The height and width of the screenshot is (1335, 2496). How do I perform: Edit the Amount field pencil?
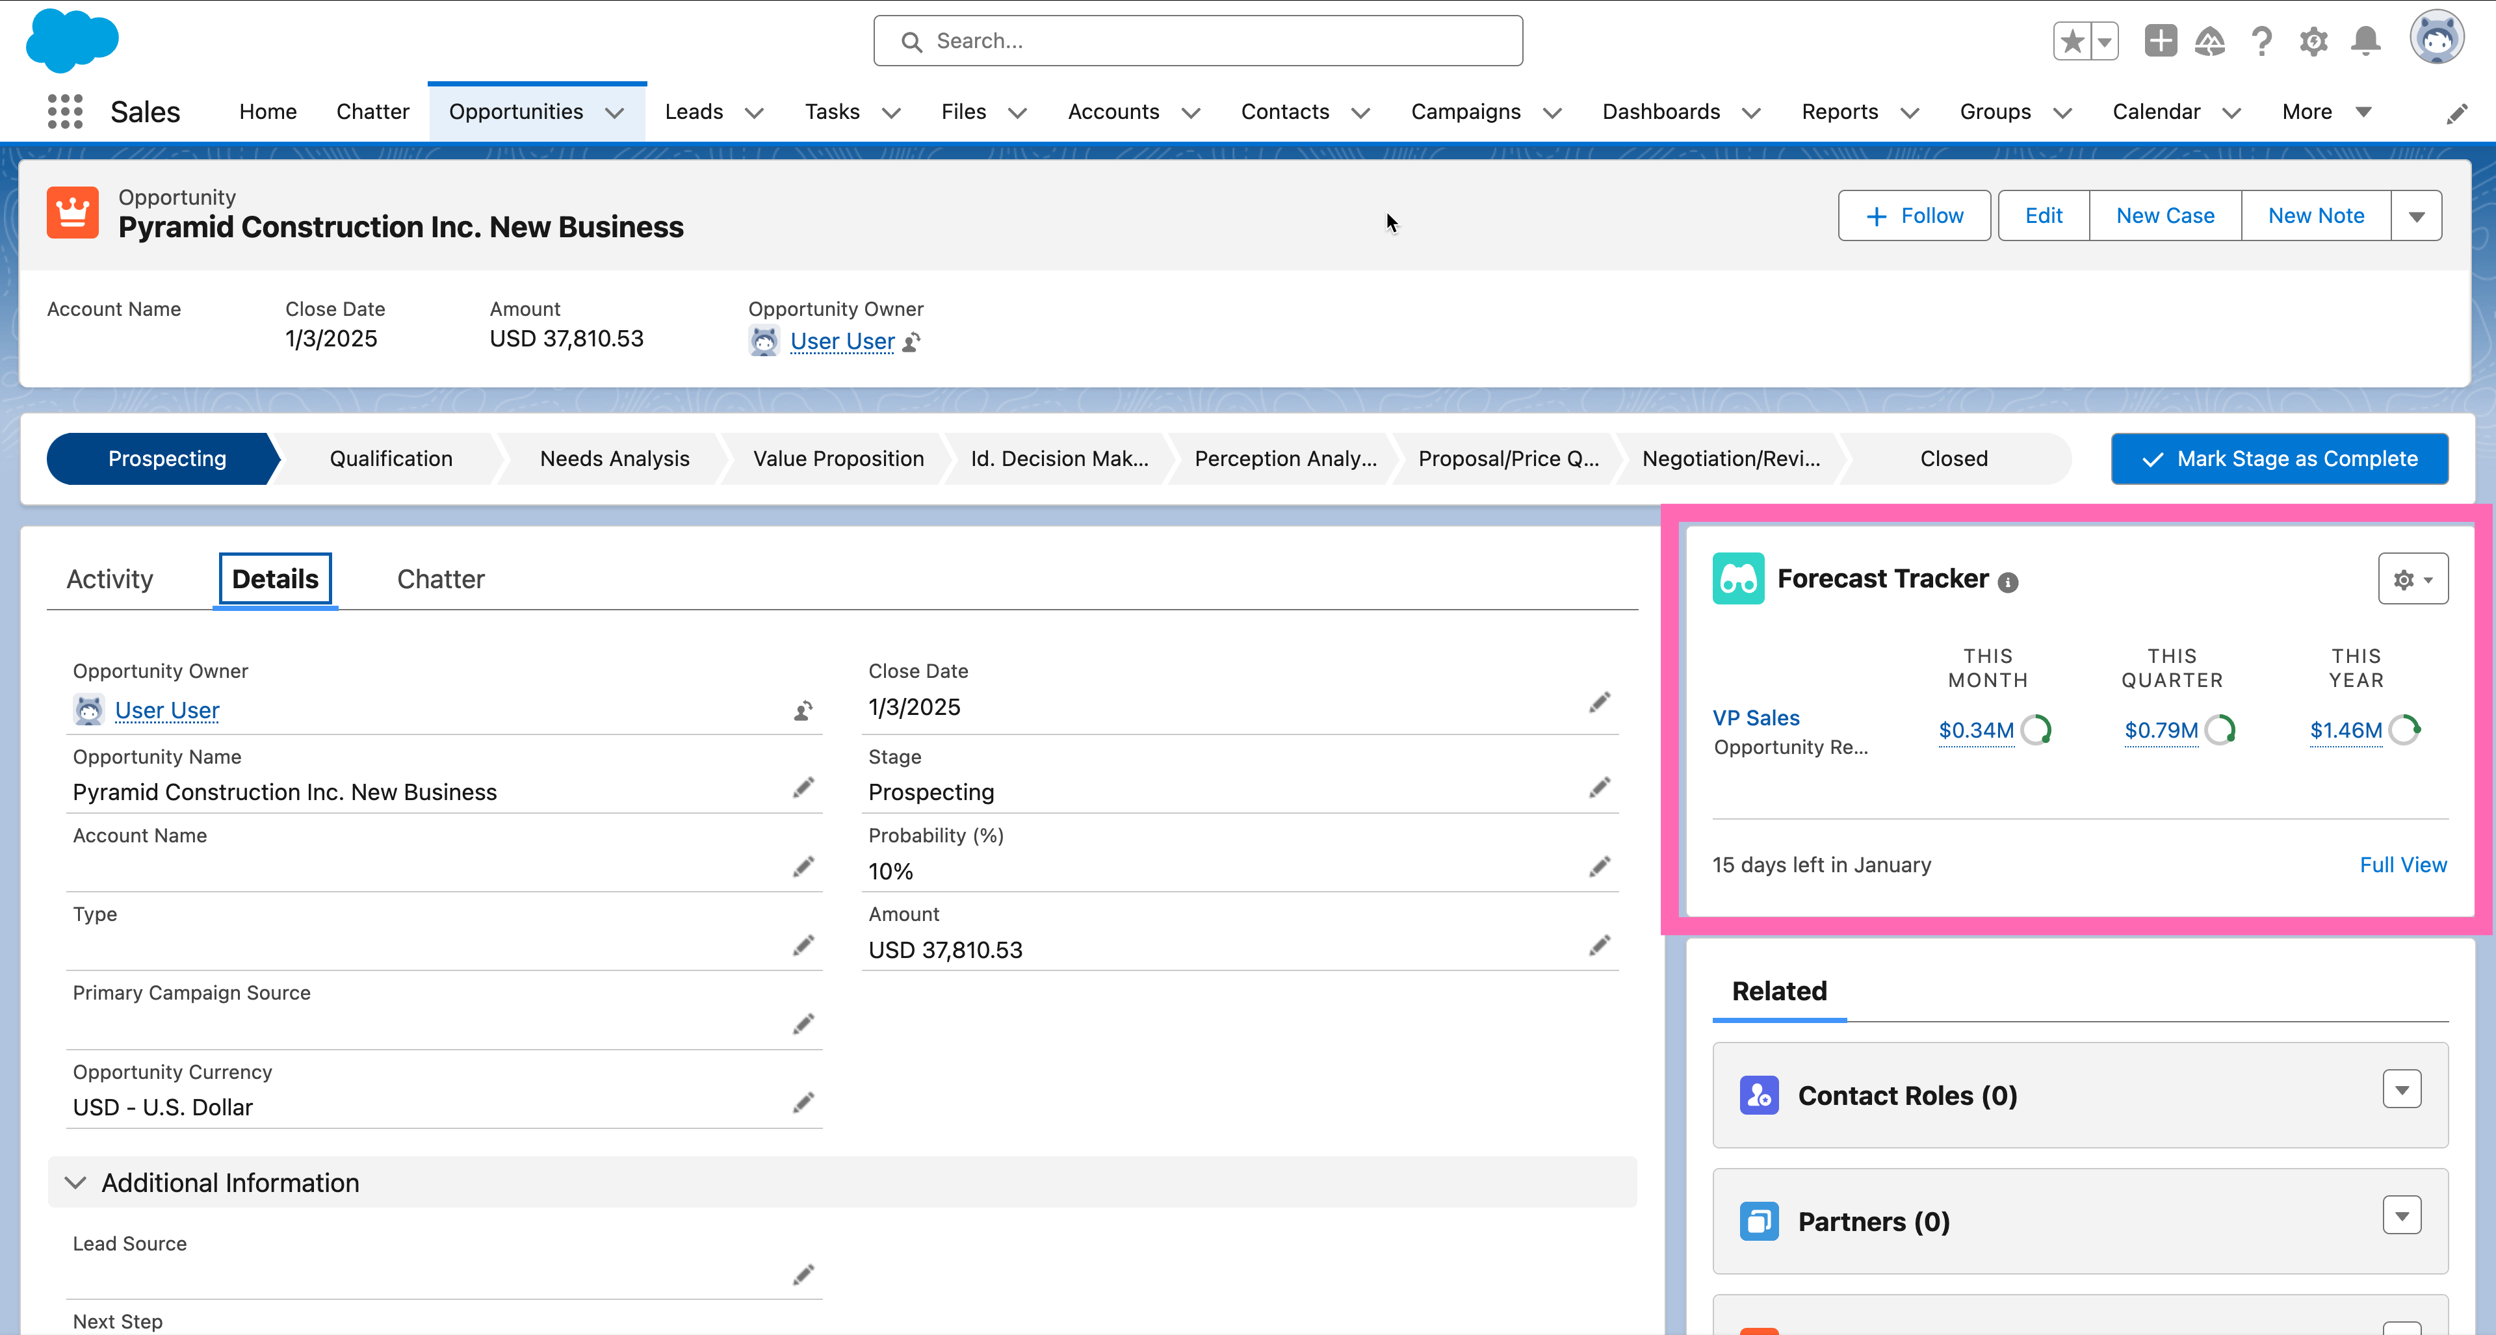1600,946
